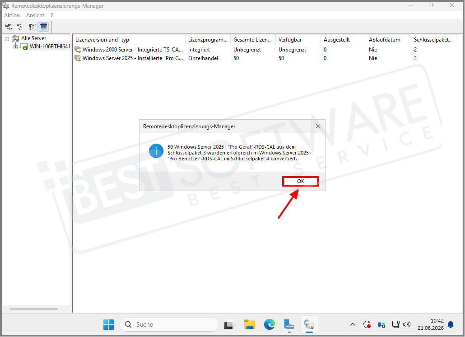This screenshot has width=465, height=337.
Task: Open the volume tray icon
Action: [407, 324]
